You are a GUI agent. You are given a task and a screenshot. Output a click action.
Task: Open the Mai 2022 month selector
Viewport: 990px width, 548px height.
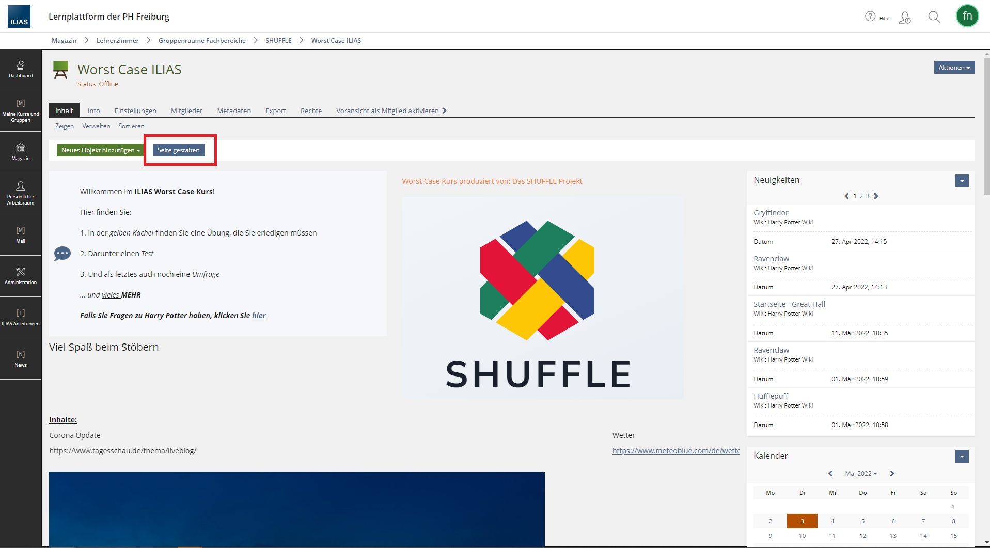pos(861,474)
